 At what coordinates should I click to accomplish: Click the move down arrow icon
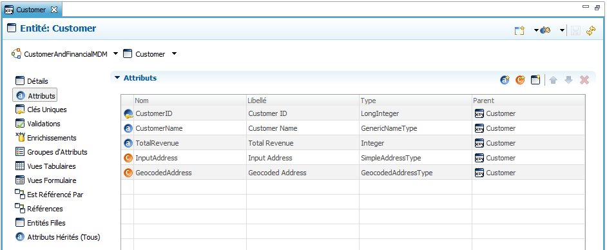(x=568, y=80)
